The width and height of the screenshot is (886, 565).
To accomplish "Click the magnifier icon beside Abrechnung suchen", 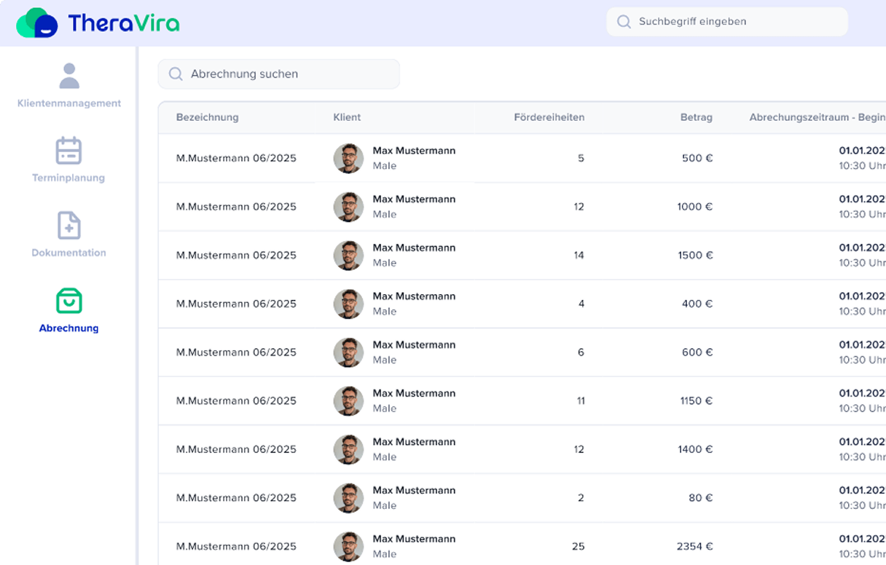I will 176,74.
